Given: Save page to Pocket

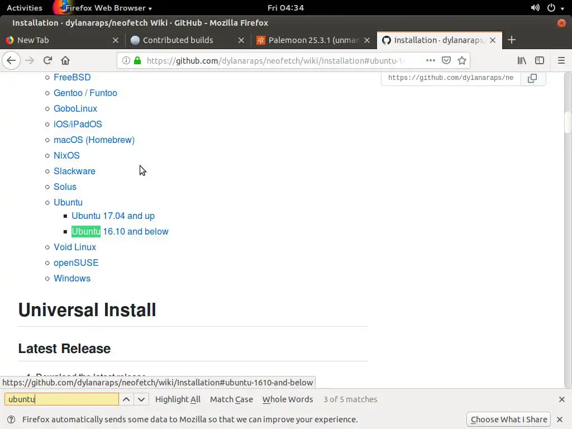Looking at the screenshot, I should pos(446,60).
